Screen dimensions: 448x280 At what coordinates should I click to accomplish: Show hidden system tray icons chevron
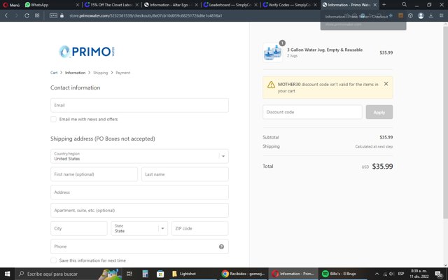[x=377, y=274]
